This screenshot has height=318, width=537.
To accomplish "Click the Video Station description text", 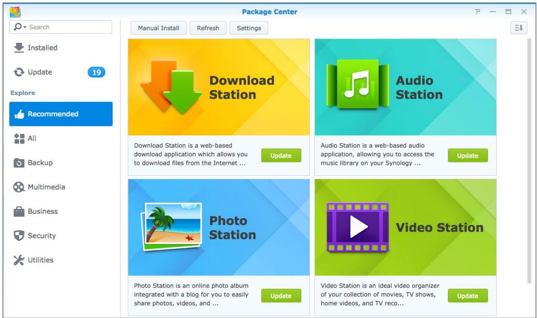I will click(380, 295).
